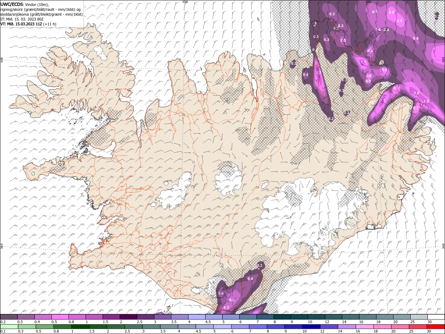Click the '0.1' label in lower legend row
The image size is (445, 334).
coord(3,332)
